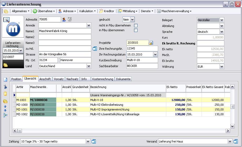Click the alarm clock icon next to AdressNr
Viewport: 242px width, 147px height.
[x=70, y=19]
